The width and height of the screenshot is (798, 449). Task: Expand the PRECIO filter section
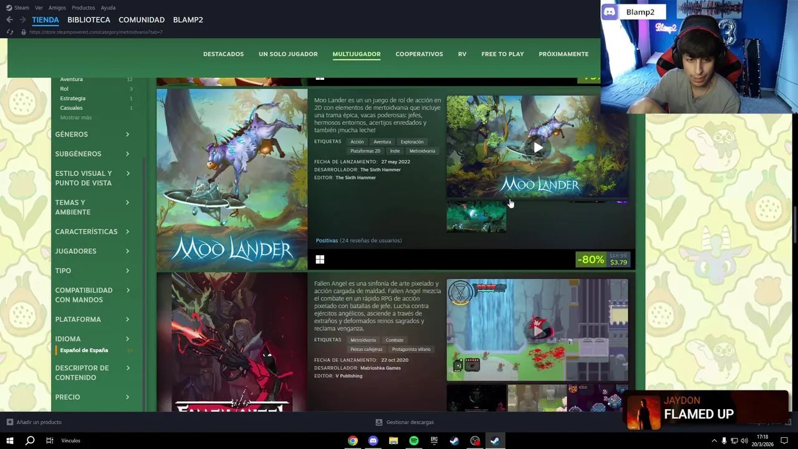click(x=92, y=397)
